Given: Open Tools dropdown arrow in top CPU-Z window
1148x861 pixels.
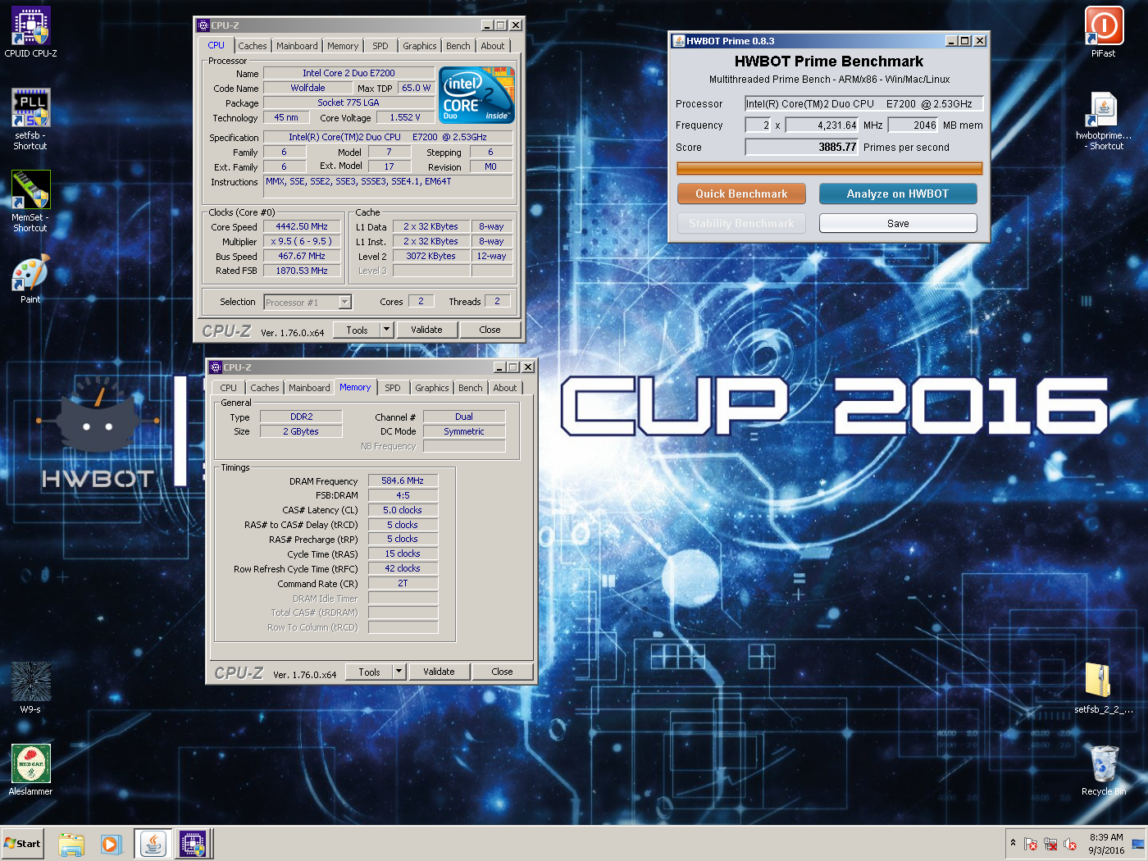Looking at the screenshot, I should pos(386,330).
